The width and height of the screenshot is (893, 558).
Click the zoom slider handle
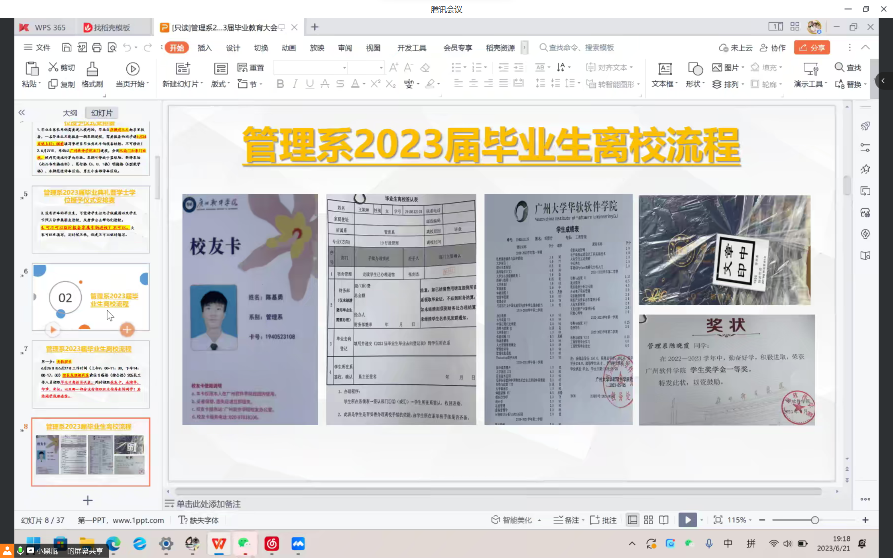[815, 520]
